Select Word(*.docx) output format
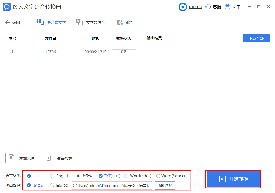Screen dimensions: 275x193 158,176
